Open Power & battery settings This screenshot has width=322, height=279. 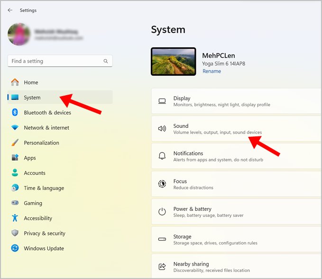pyautogui.click(x=236, y=212)
